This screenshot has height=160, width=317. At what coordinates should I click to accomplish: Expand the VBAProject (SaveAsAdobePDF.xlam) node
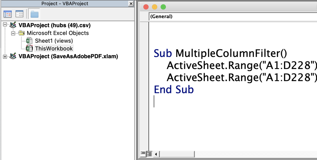coord(5,56)
